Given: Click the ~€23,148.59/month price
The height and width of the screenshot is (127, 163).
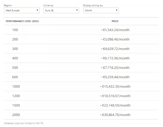Looking at the screenshot, I should 115,105.
